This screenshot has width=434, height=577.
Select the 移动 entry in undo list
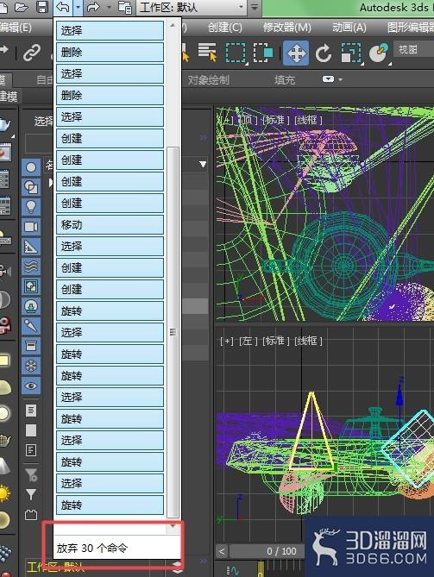click(110, 225)
